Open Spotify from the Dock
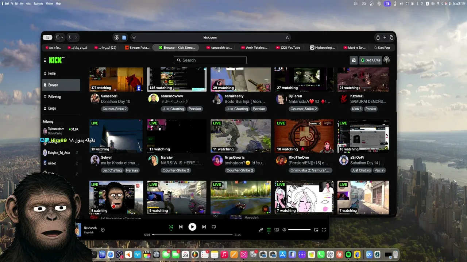 point(348,255)
